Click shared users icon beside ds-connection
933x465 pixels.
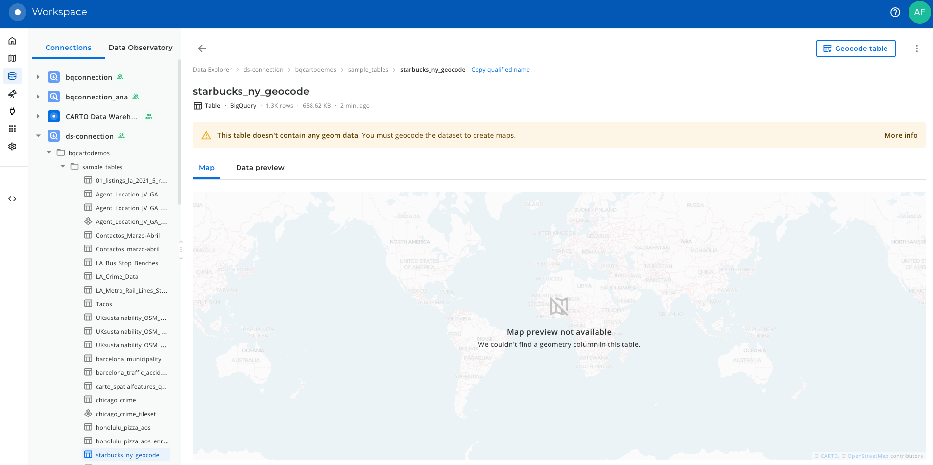point(121,136)
